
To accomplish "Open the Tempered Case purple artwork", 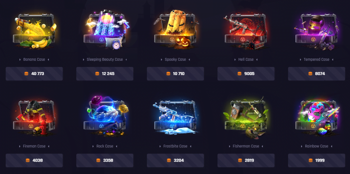I will (317, 31).
